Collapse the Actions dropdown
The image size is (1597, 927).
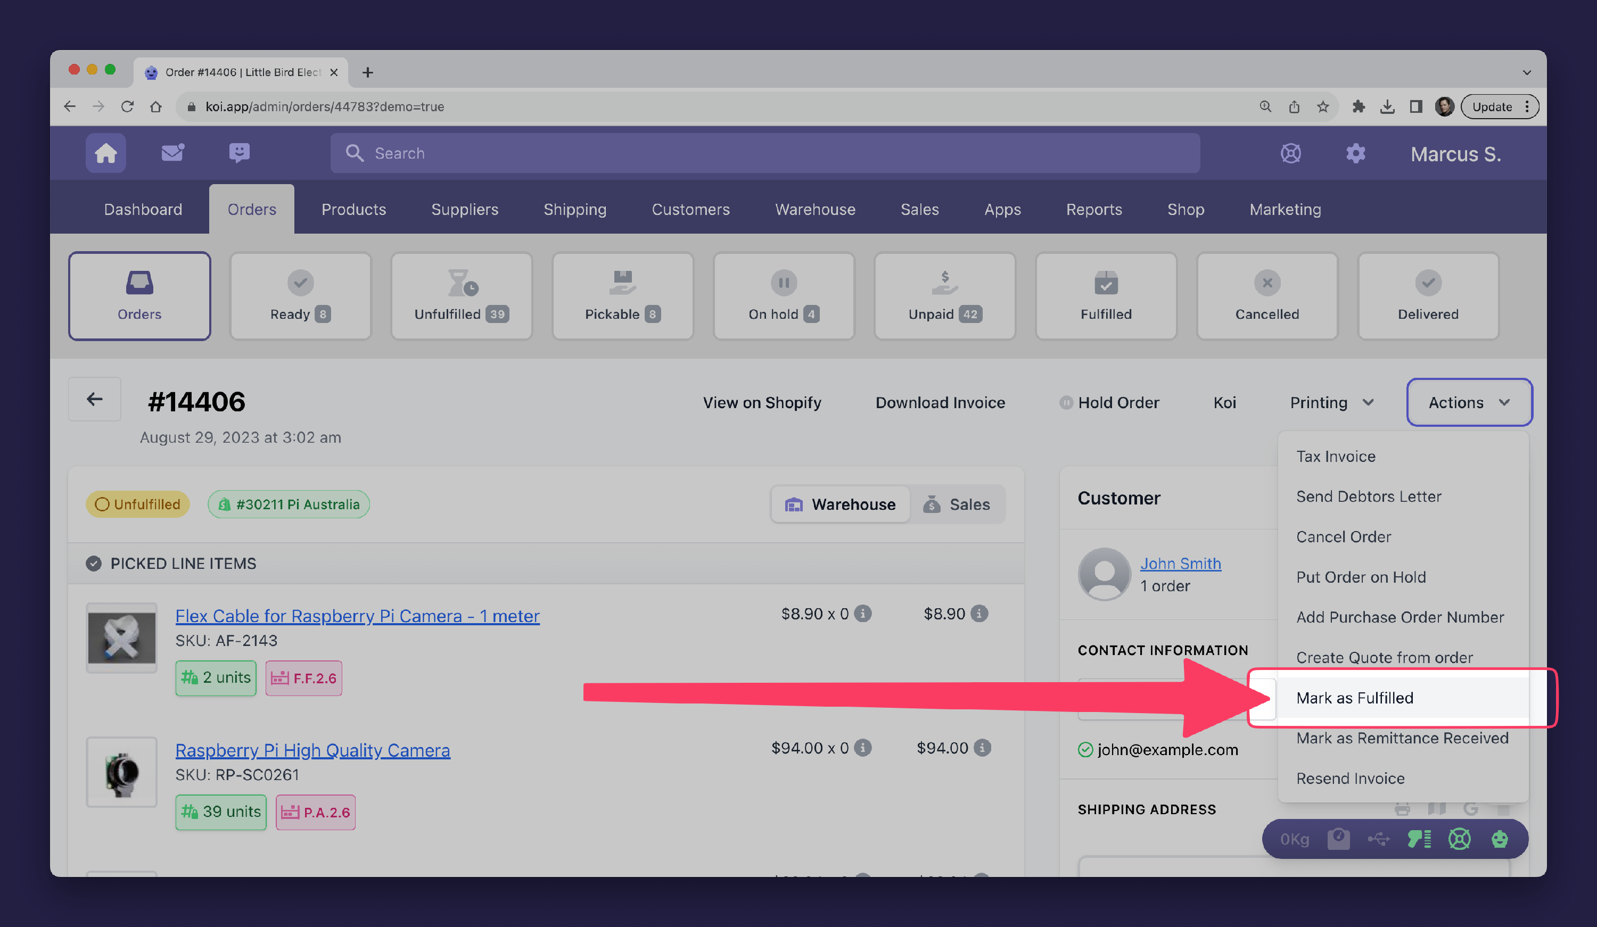pos(1469,402)
